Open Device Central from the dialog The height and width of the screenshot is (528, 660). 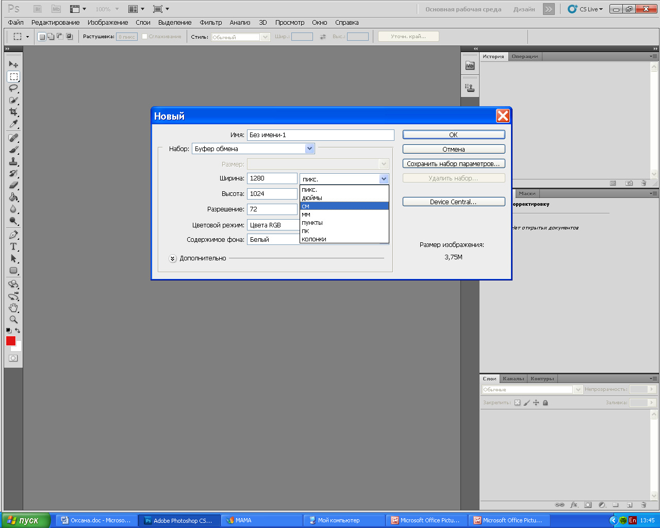[454, 202]
